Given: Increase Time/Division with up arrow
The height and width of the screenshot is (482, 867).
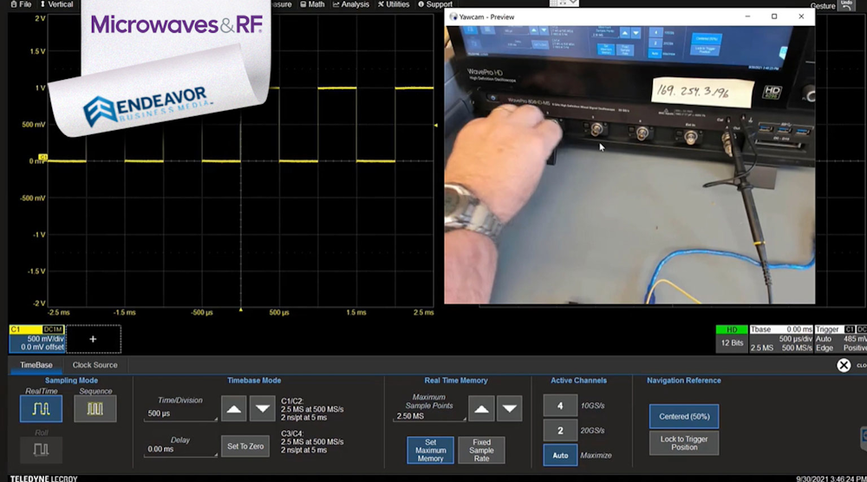Looking at the screenshot, I should [x=233, y=408].
